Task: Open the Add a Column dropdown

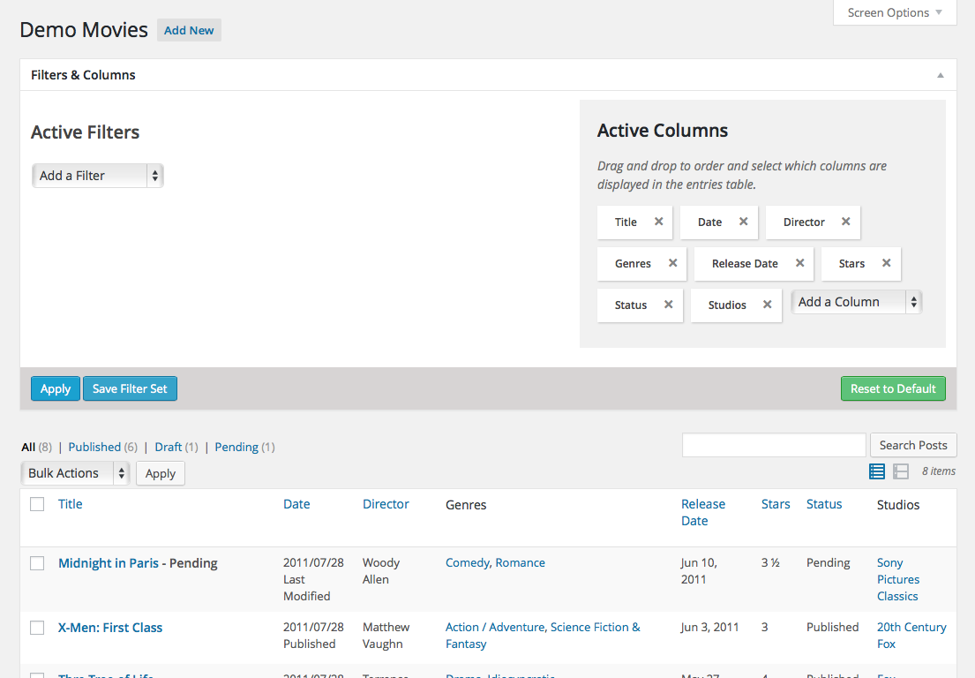Action: pyautogui.click(x=856, y=302)
